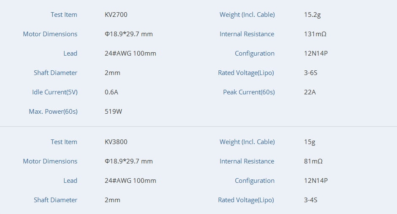Image resolution: width=397 pixels, height=214 pixels.
Task: Click the KV2700 Shaft Diameter label
Action: coord(55,73)
